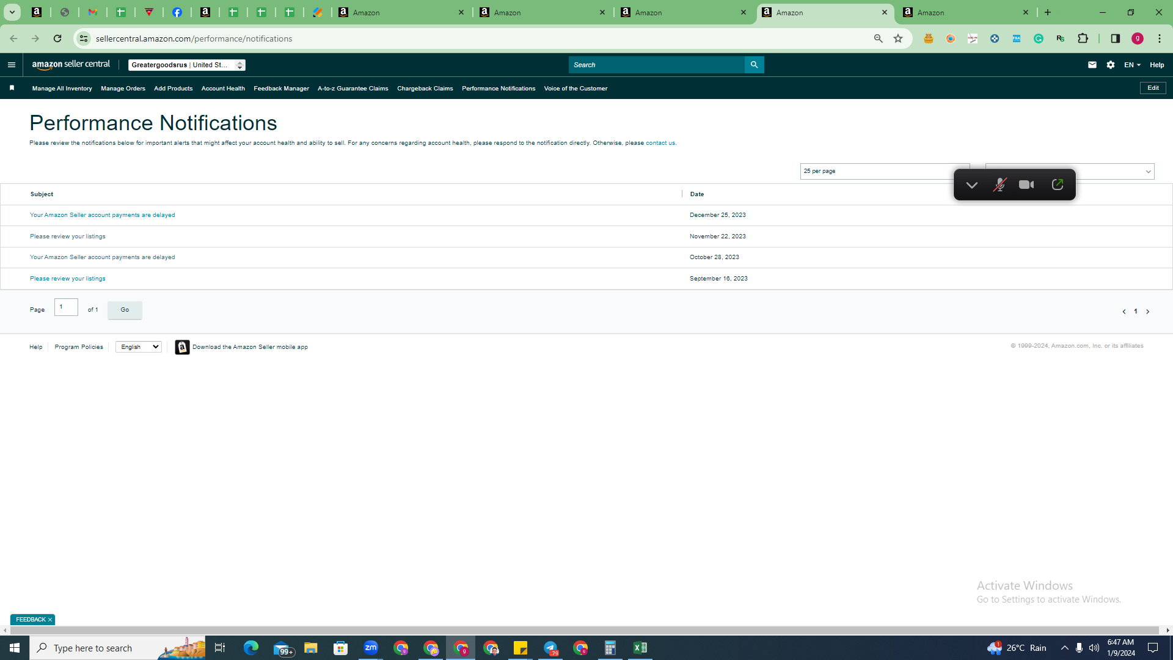
Task: Open Chargeback Claims
Action: (425, 89)
